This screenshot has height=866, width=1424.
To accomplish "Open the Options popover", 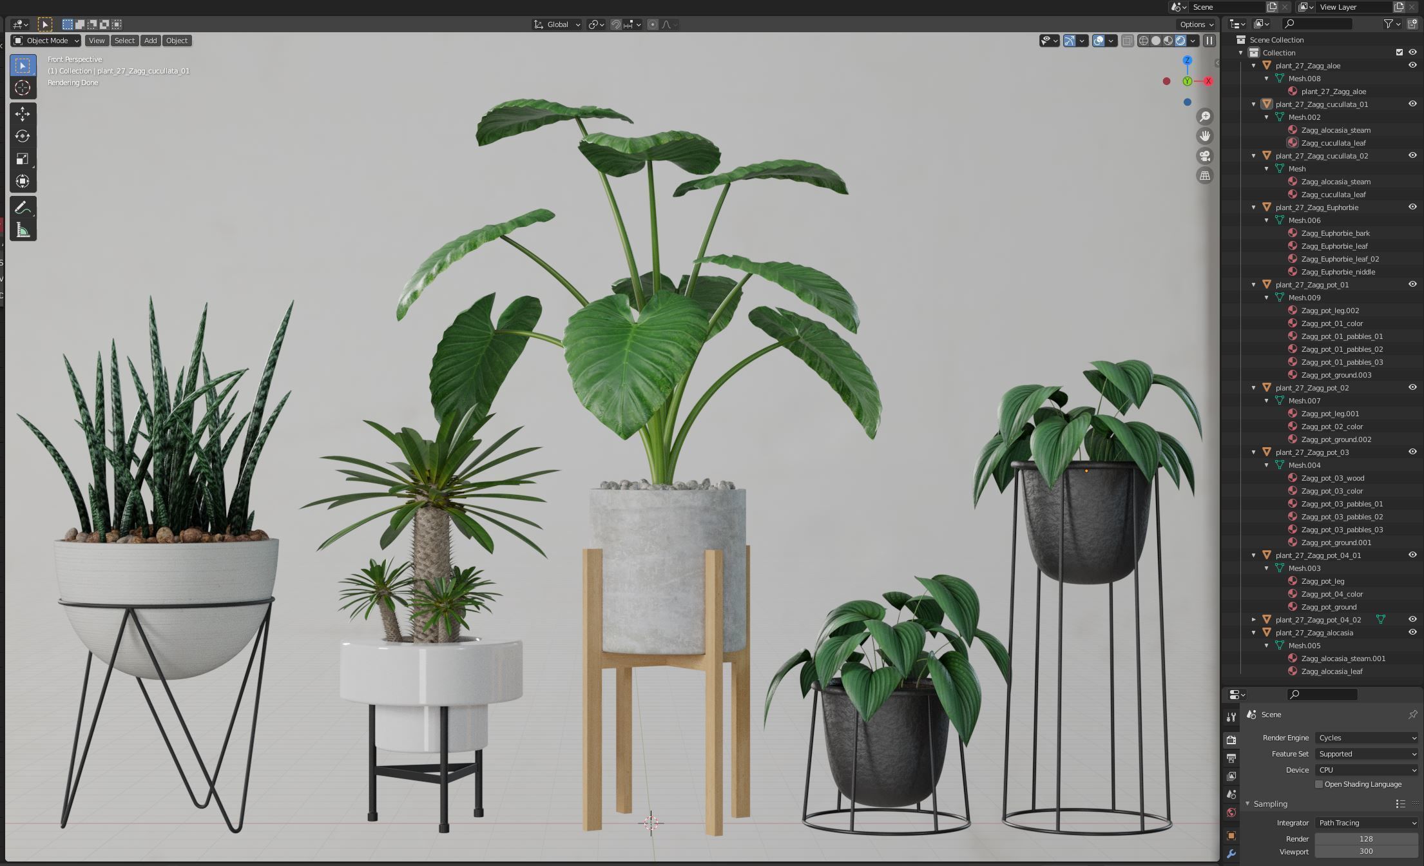I will click(x=1197, y=24).
